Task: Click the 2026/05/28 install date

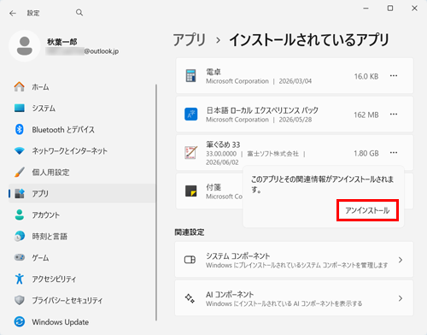Action: click(295, 120)
